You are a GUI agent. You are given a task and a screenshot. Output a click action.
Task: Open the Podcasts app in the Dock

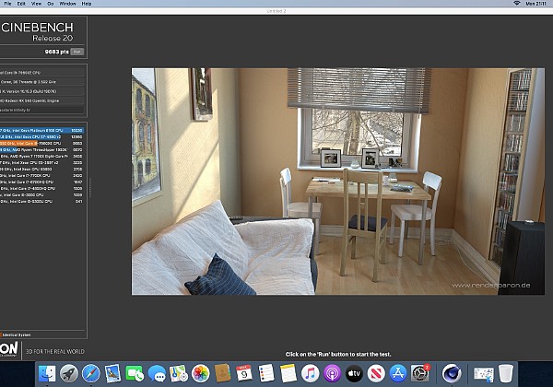point(331,373)
